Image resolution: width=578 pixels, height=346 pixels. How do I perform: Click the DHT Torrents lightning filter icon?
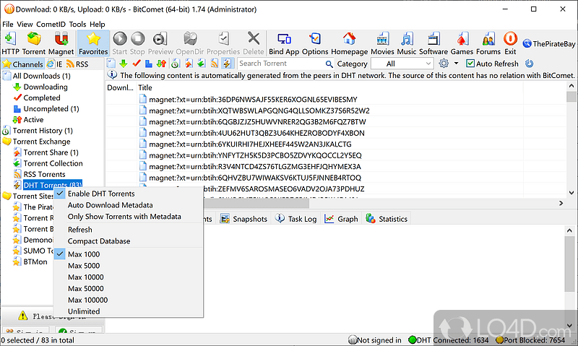[227, 64]
